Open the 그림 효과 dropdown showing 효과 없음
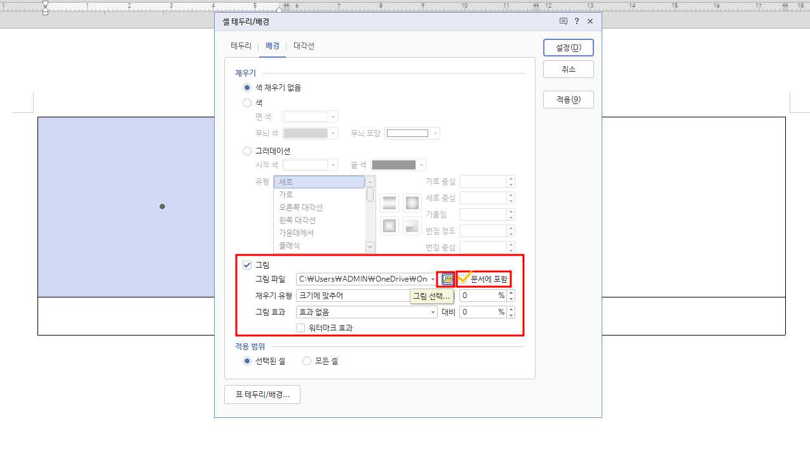The image size is (810, 463). pos(367,312)
